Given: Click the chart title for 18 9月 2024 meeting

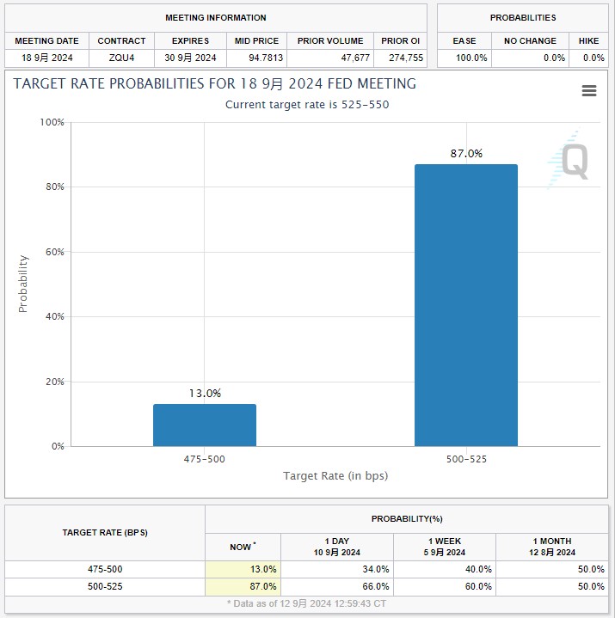Looking at the screenshot, I should 214,84.
